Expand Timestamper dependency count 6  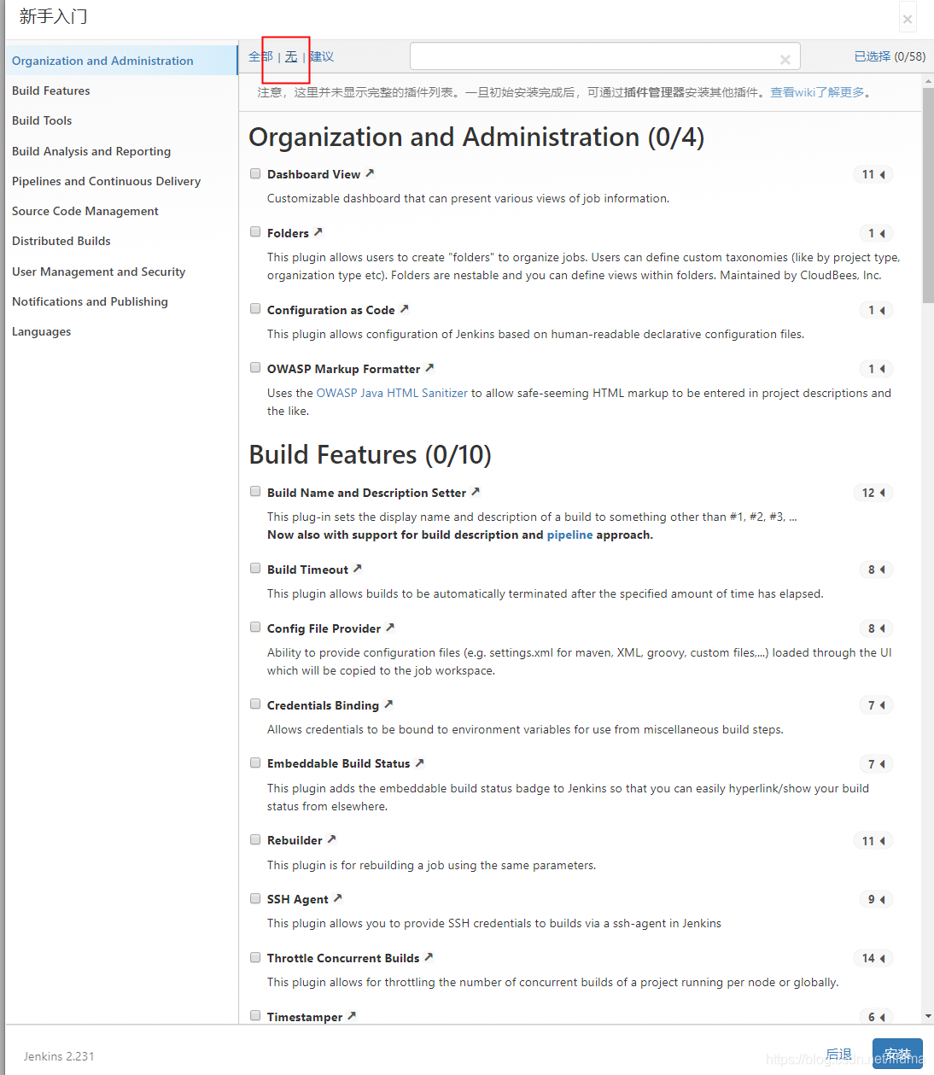(x=877, y=1017)
